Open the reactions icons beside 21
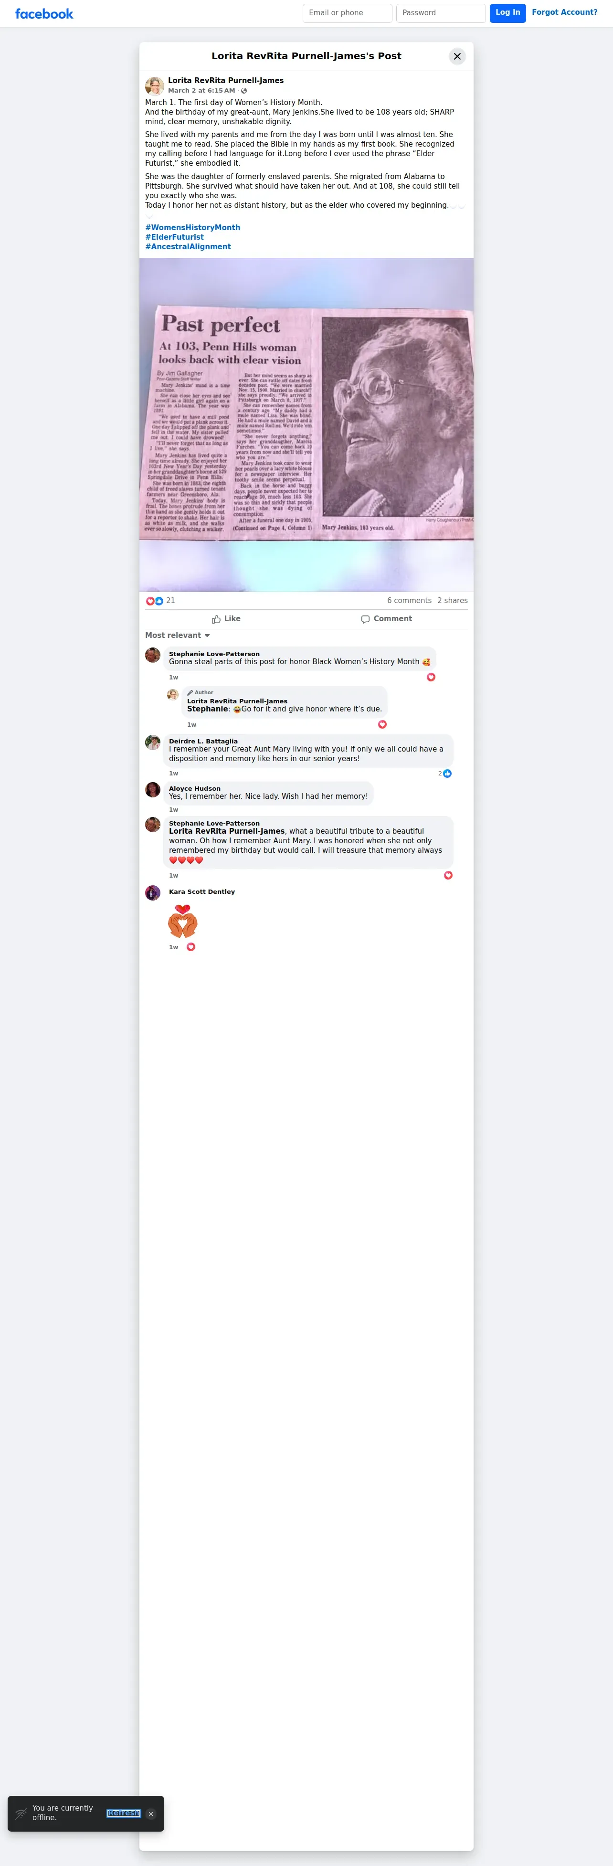The image size is (613, 1866). point(154,601)
